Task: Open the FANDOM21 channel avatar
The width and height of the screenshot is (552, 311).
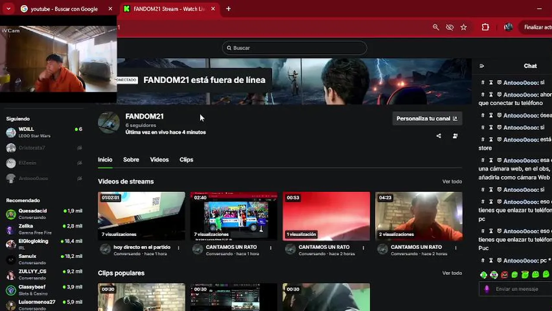Action: tap(109, 123)
